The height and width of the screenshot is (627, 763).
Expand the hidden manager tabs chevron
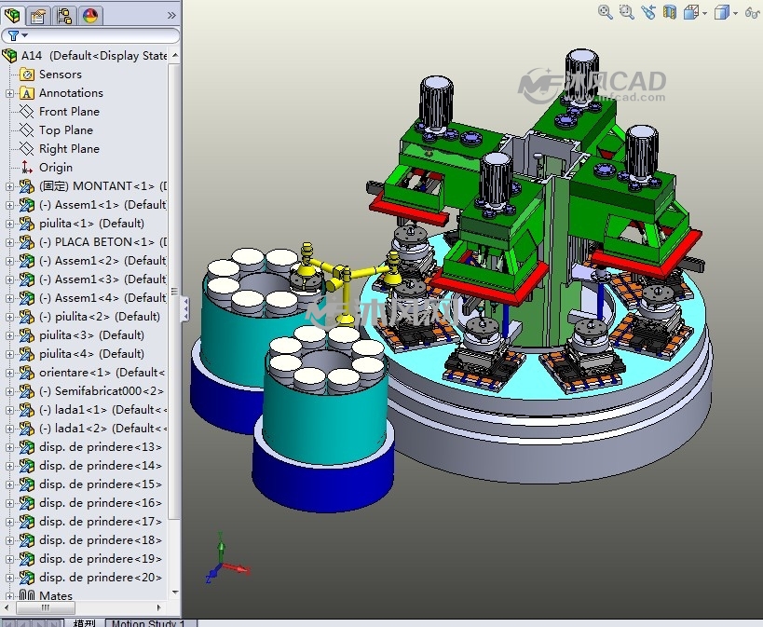pyautogui.click(x=171, y=16)
